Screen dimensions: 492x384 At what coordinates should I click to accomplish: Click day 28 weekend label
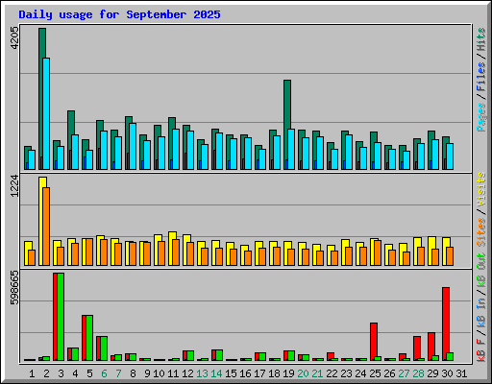[x=418, y=373]
